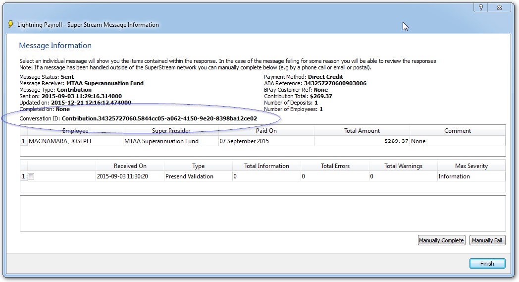Select the None comment cell
The width and height of the screenshot is (519, 282).
pos(458,141)
